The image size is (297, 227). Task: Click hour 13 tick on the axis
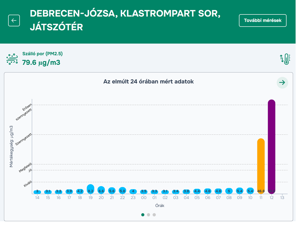tap(282, 198)
